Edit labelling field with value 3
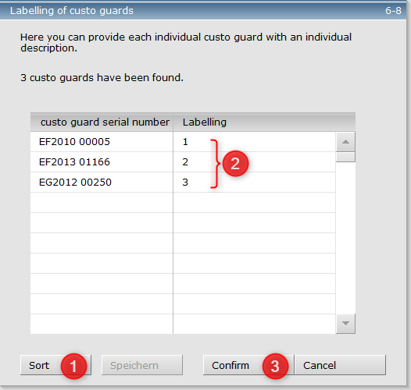This screenshot has height=390, width=411. click(x=254, y=183)
